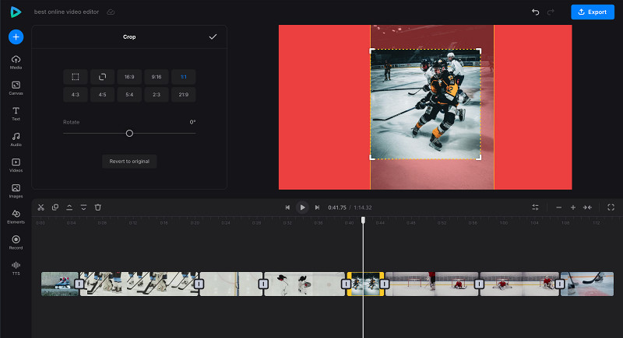Select the last puck and stick clip
Image resolution: width=623 pixels, height=338 pixels.
(587, 284)
